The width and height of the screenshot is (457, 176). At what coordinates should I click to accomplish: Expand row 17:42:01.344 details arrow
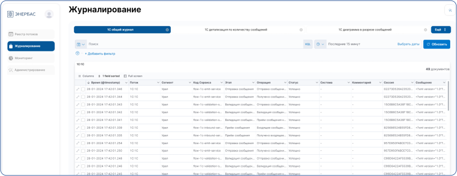click(x=78, y=97)
